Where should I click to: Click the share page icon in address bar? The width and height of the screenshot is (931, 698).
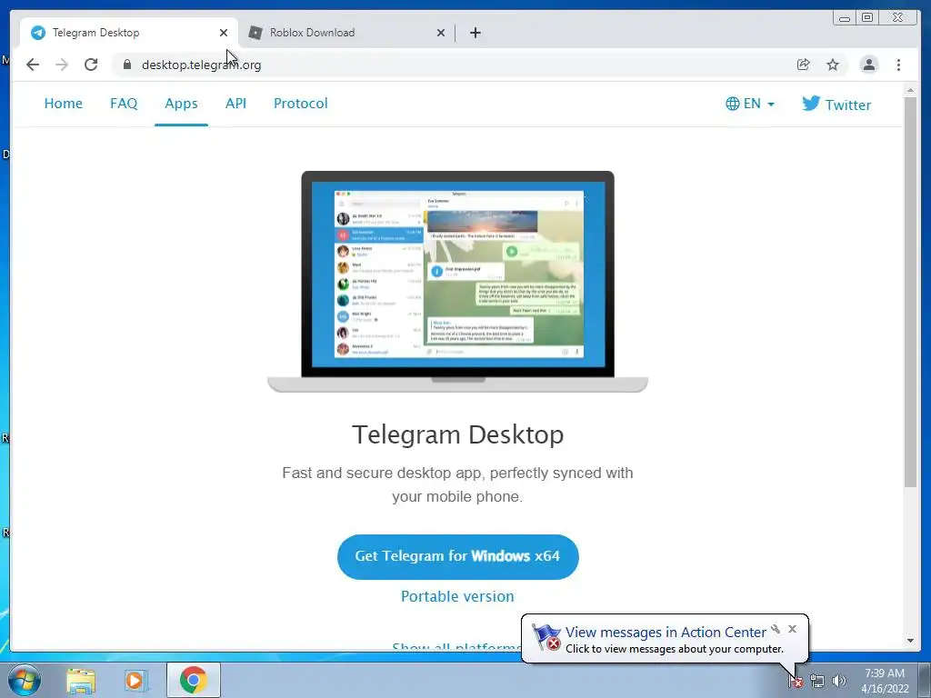(804, 65)
